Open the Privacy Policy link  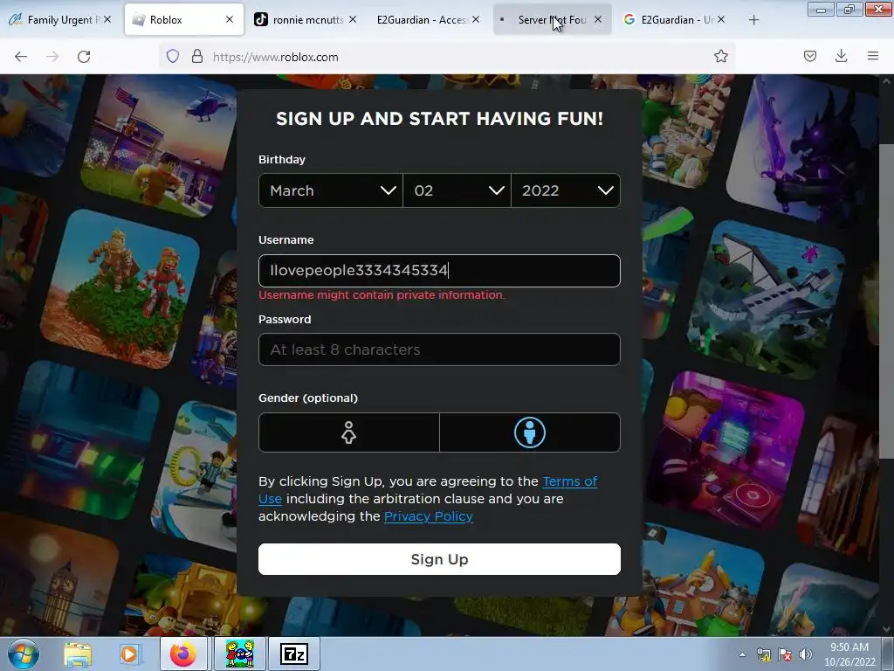click(428, 516)
